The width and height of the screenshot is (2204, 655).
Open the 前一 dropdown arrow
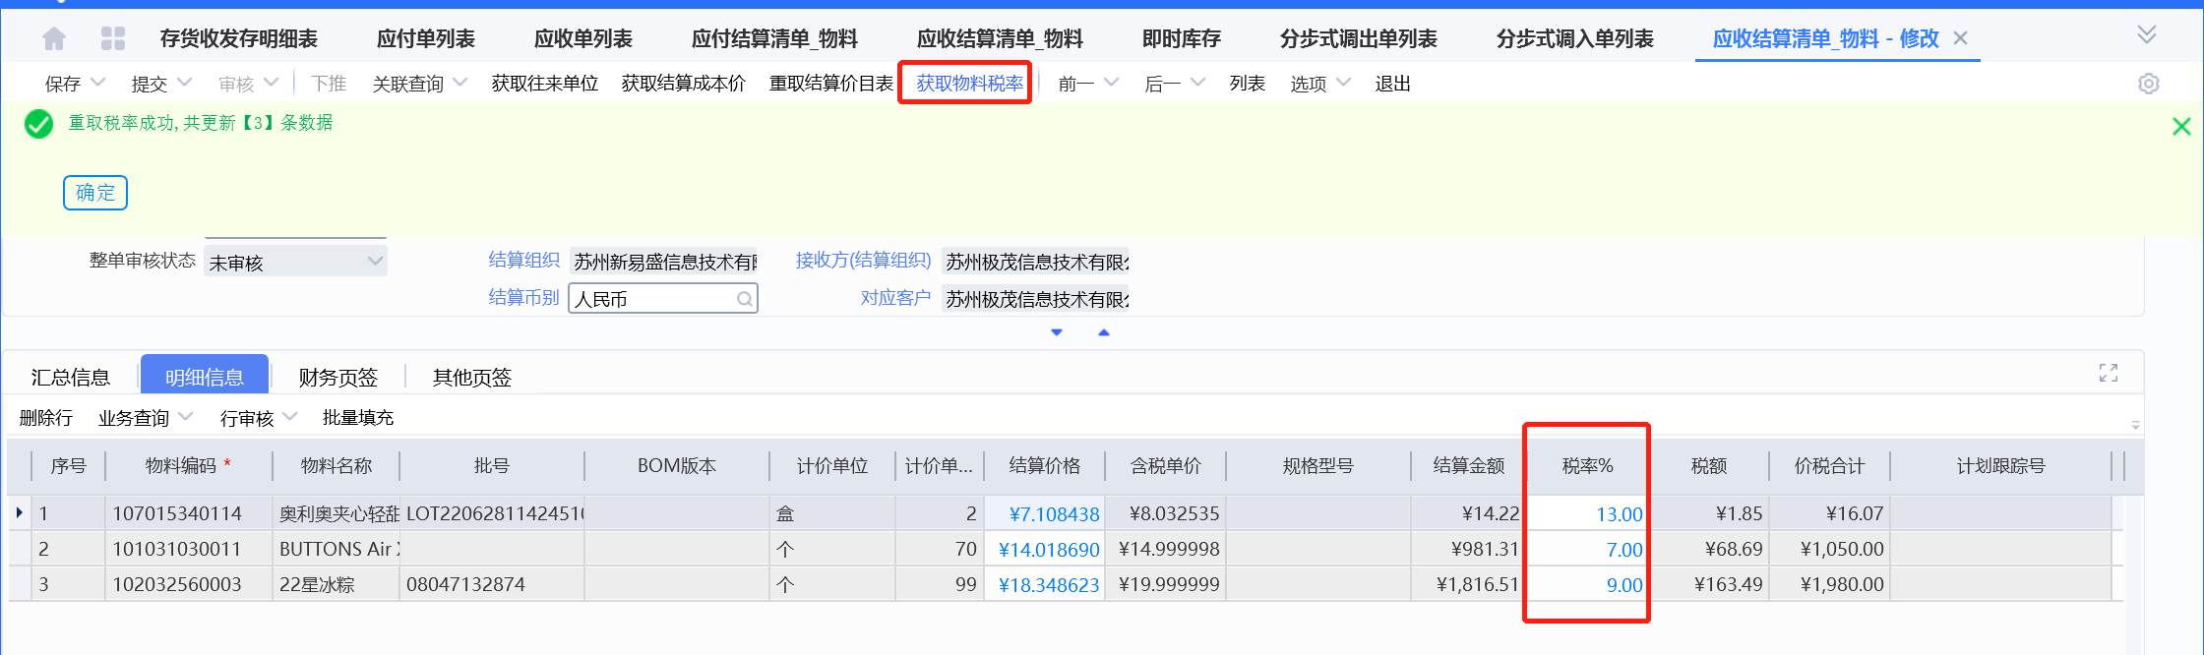(1112, 82)
